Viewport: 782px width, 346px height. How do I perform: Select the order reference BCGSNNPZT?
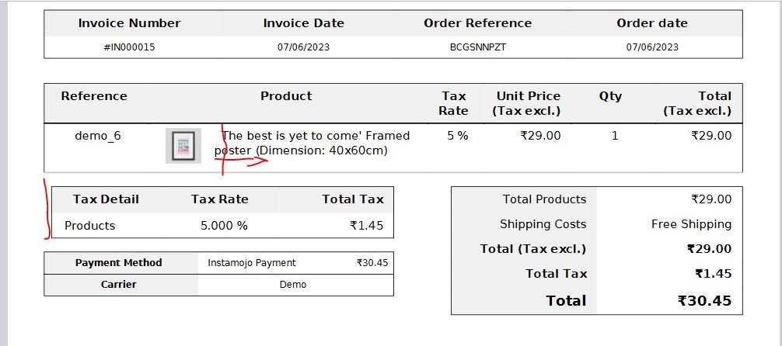[478, 47]
